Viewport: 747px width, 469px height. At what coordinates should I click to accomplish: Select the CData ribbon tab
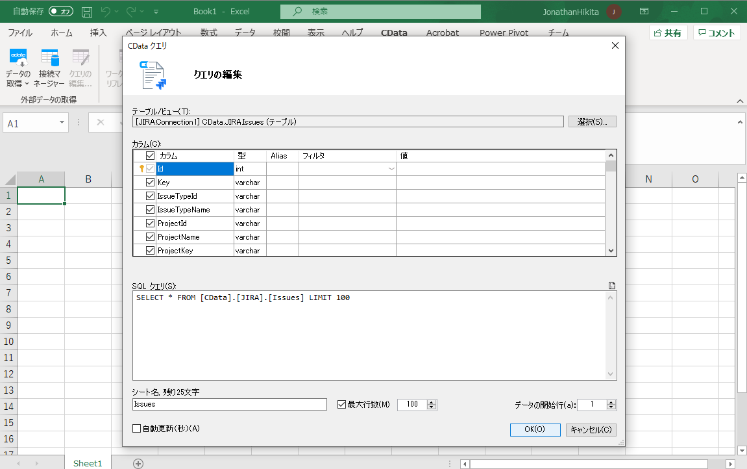click(394, 32)
